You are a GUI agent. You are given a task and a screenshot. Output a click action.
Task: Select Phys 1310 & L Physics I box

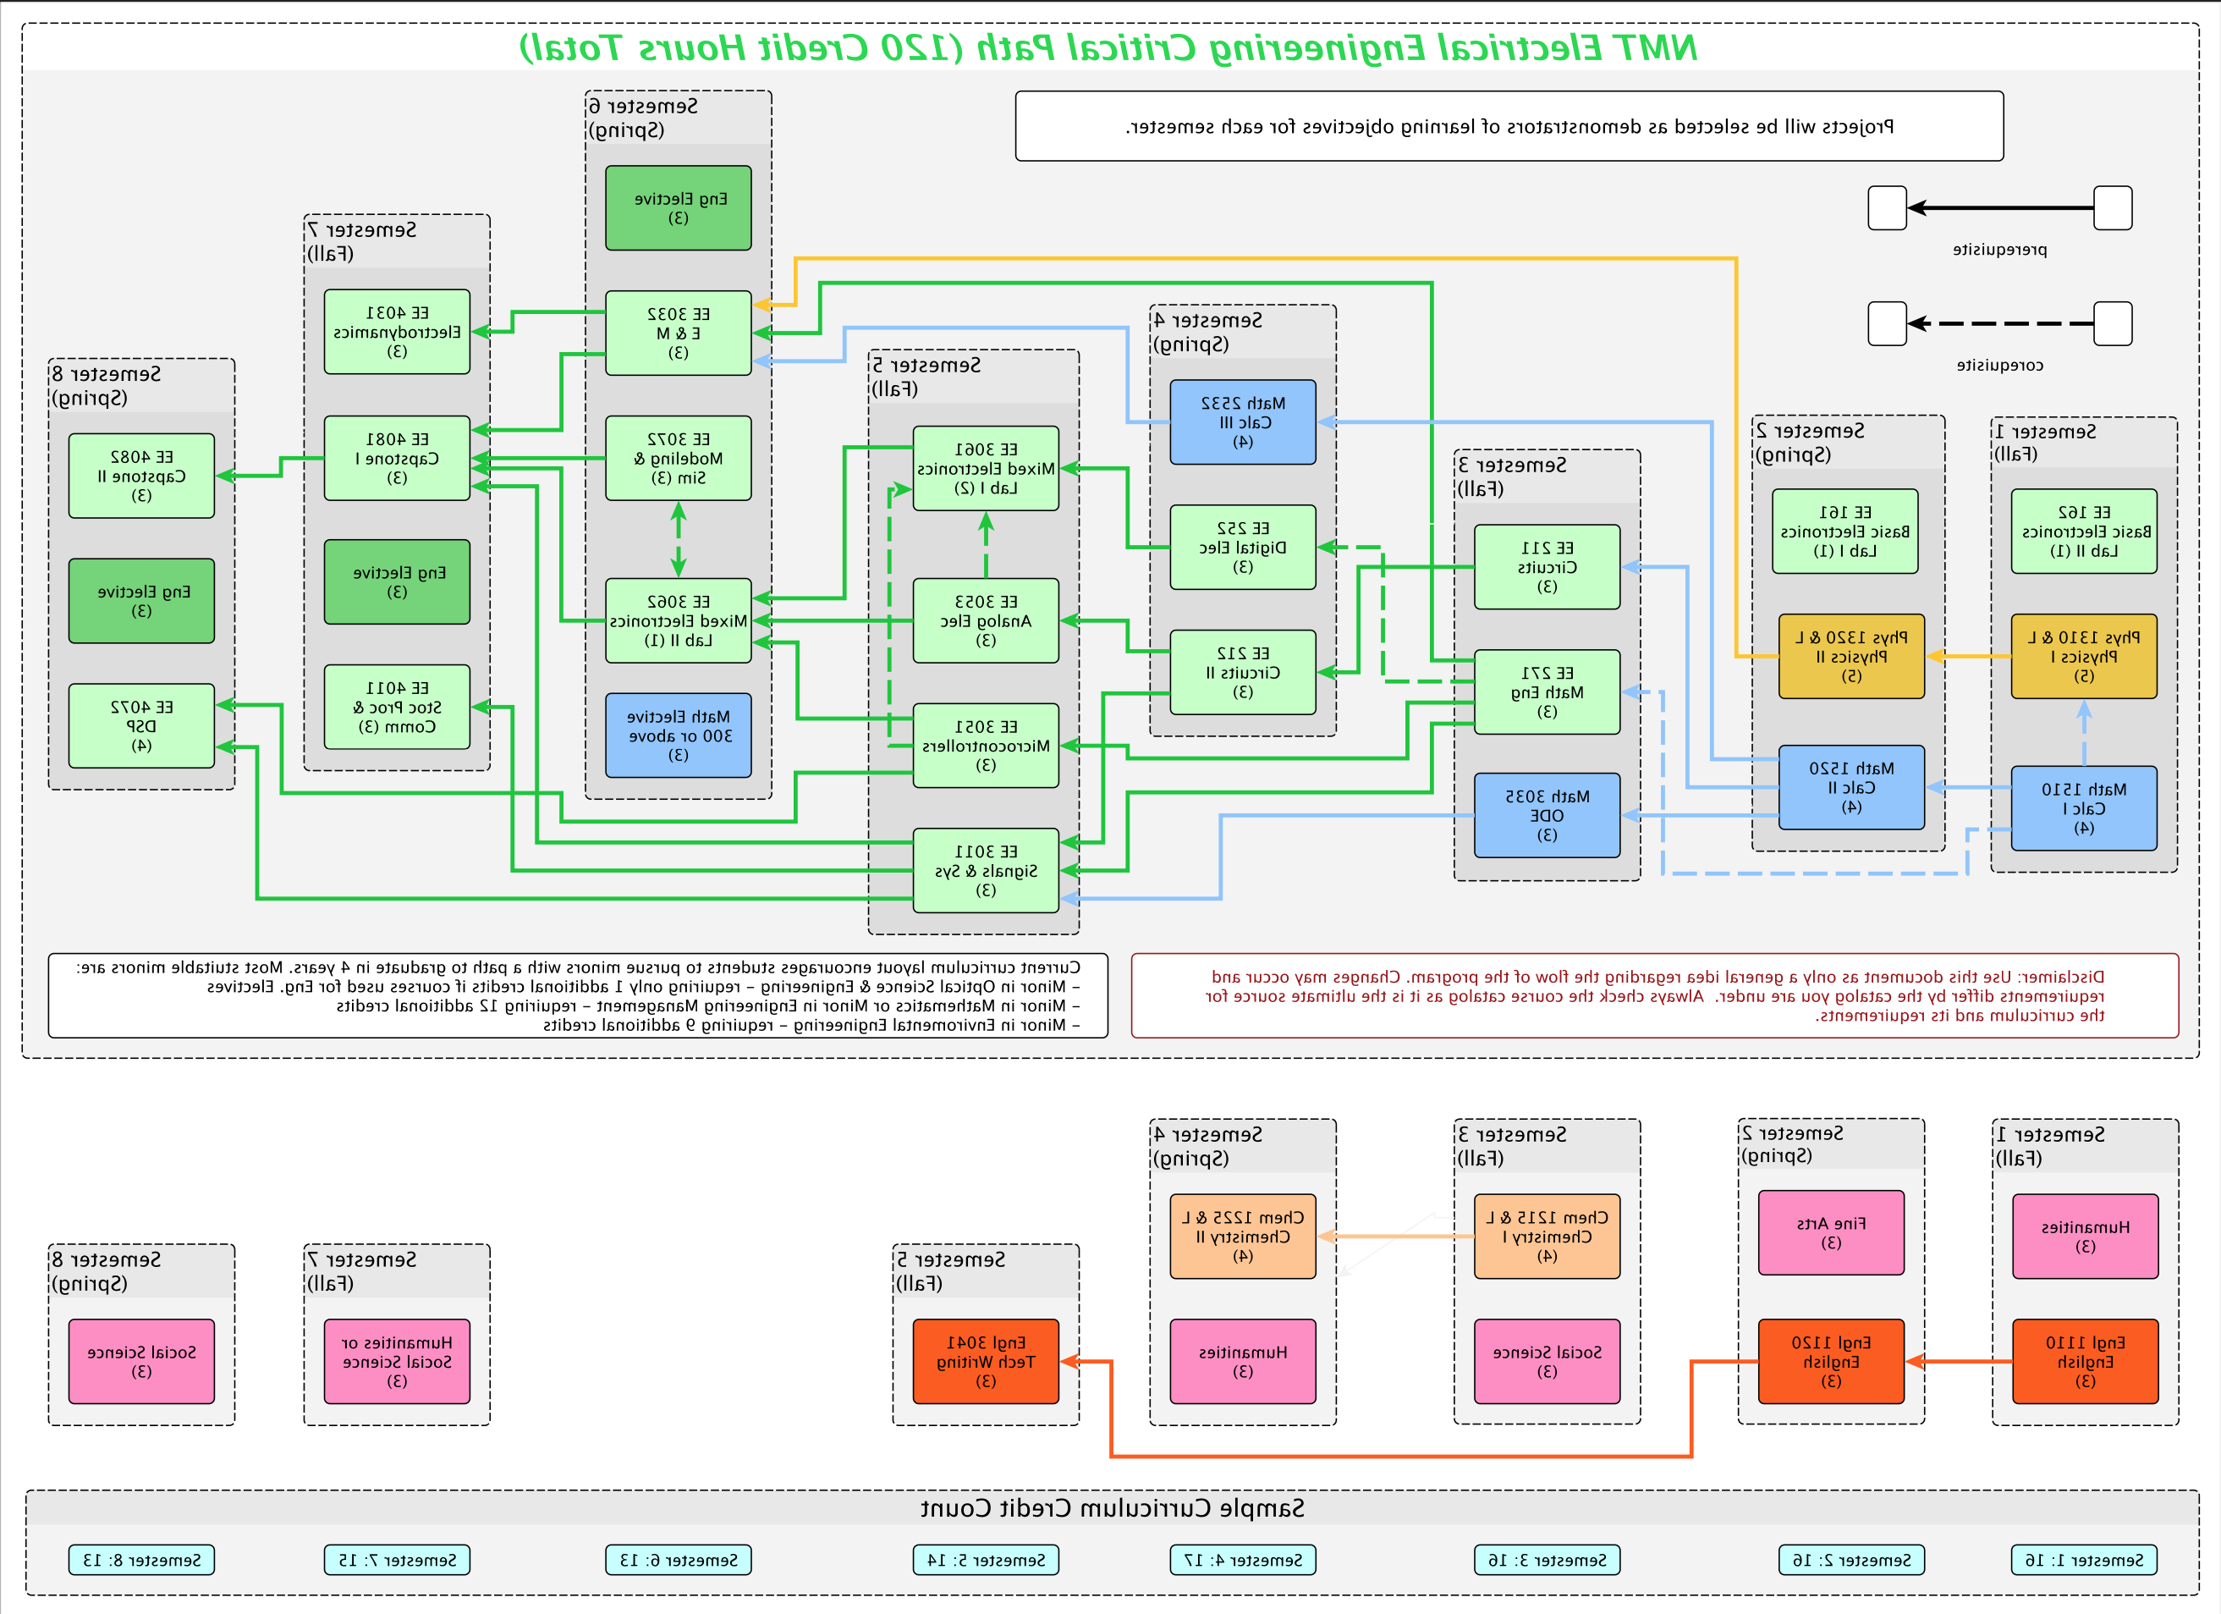tap(2084, 656)
